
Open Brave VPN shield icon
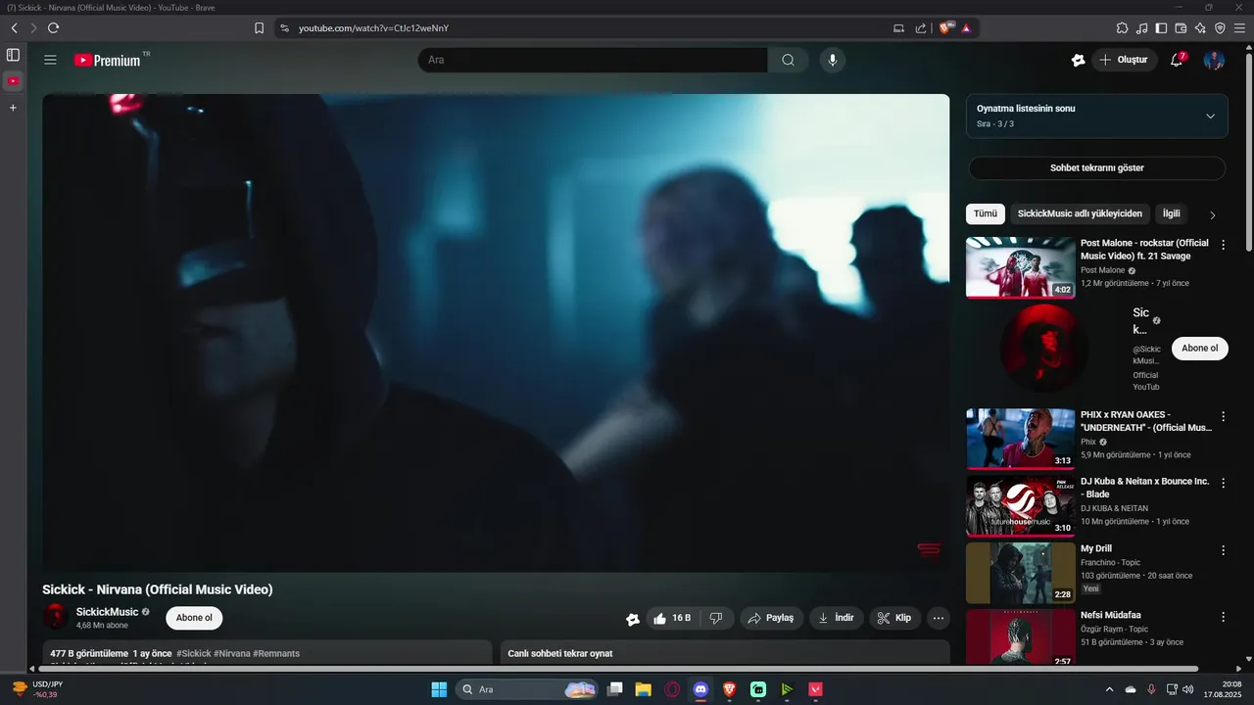tap(1220, 28)
